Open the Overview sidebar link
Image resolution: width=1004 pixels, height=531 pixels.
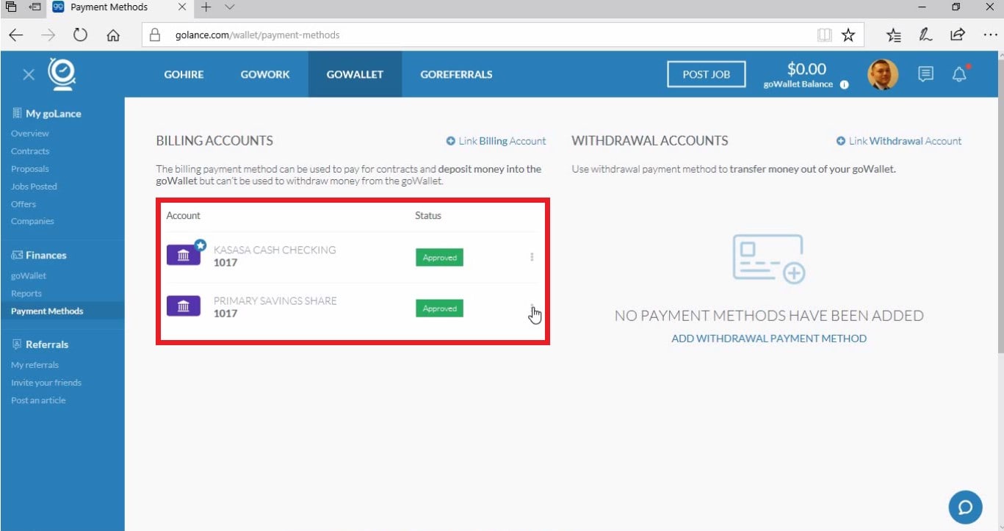[x=30, y=134]
